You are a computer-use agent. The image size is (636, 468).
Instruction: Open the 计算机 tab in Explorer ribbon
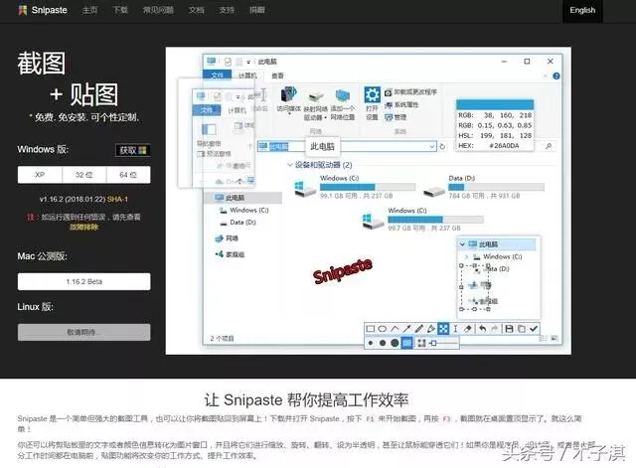click(247, 76)
